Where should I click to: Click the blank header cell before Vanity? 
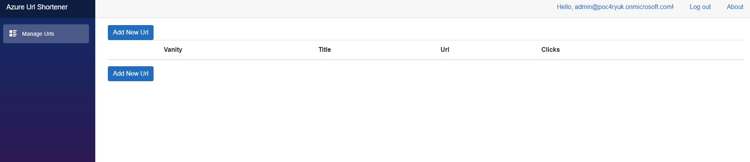(134, 50)
